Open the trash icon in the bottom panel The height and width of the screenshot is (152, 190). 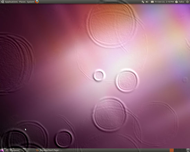[x=188, y=150]
